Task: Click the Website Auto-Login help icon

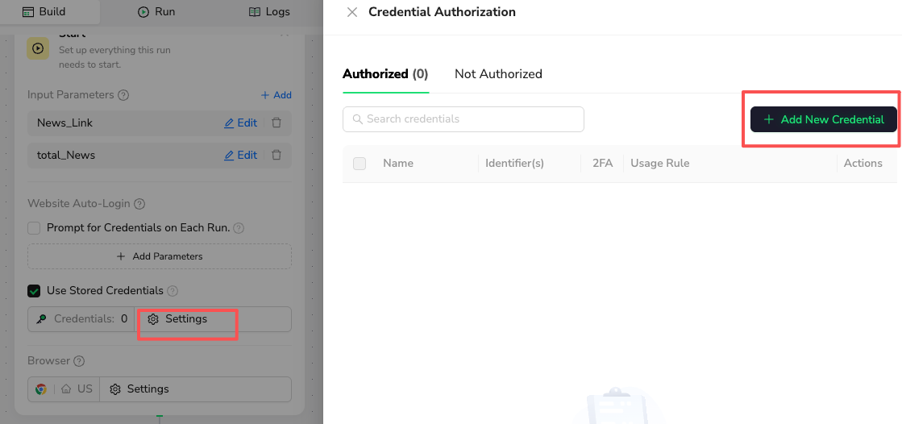Action: (139, 204)
